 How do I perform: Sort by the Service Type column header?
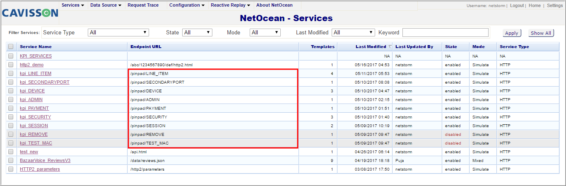pos(514,47)
